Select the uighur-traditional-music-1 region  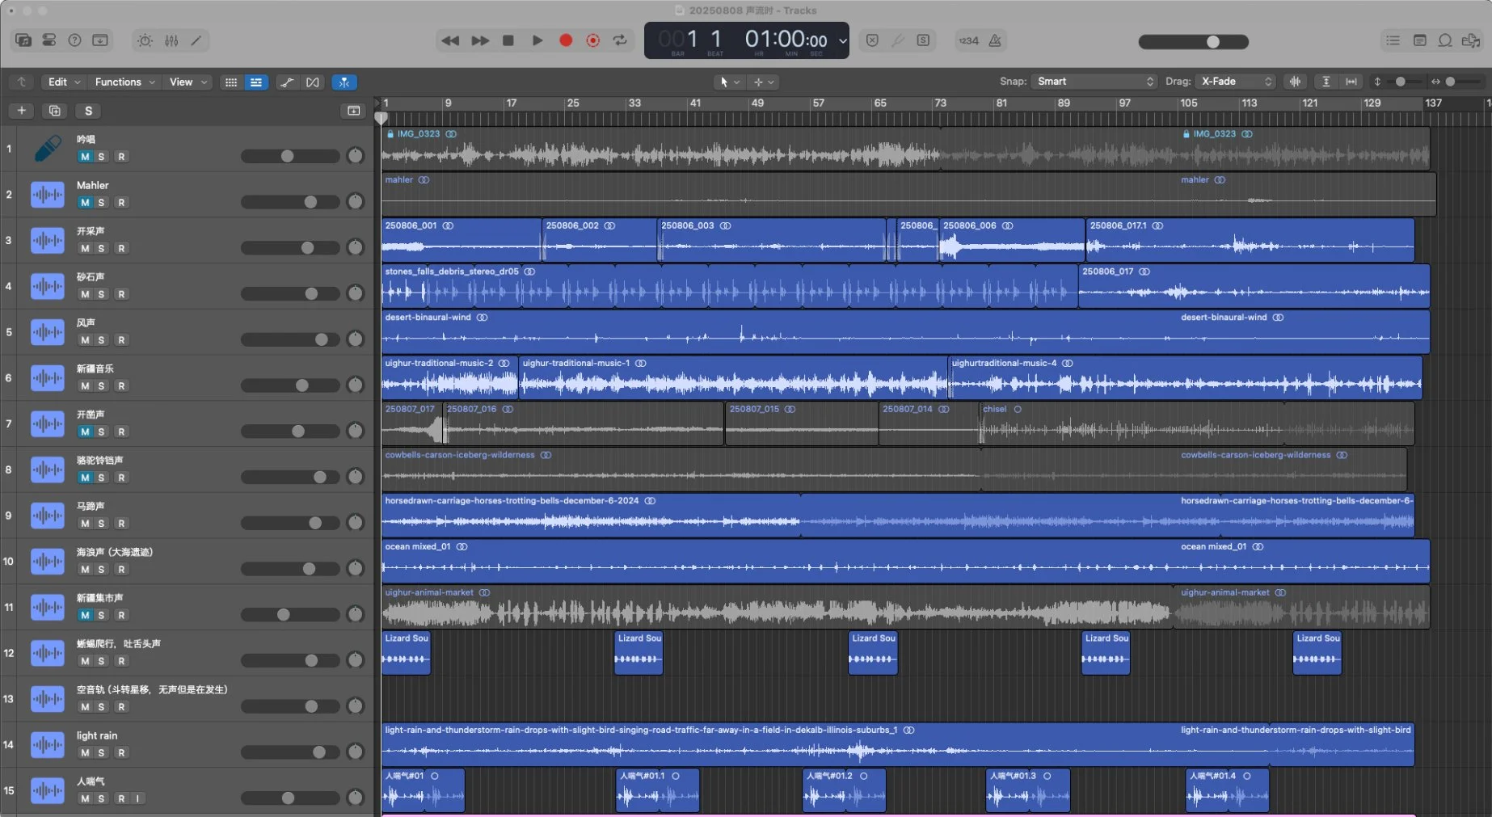(733, 377)
